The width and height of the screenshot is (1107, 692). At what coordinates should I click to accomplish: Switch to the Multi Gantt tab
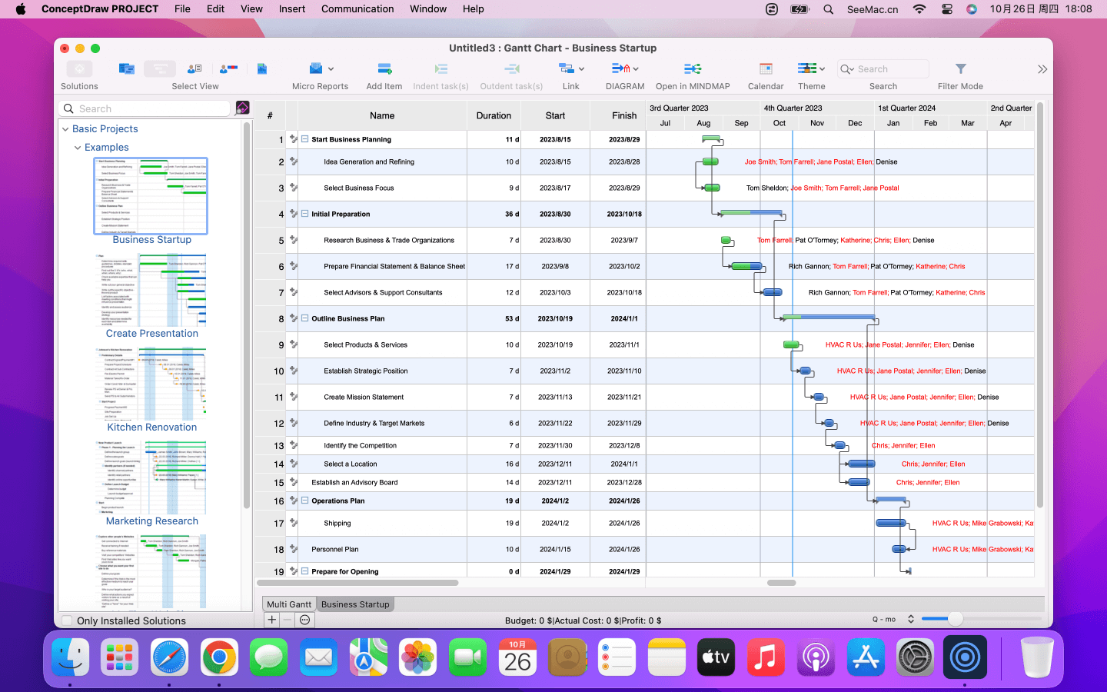289,604
